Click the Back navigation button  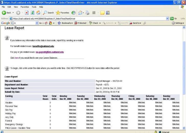point(7,13)
